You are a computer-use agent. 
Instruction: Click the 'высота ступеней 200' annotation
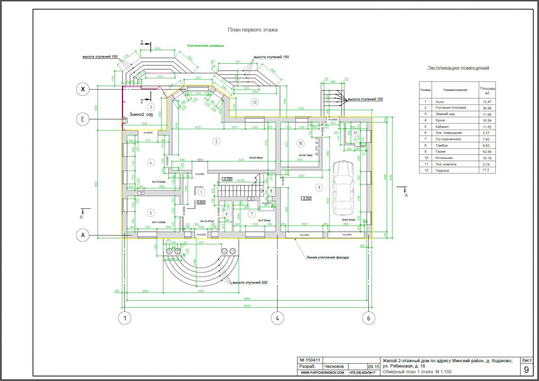pos(250,283)
